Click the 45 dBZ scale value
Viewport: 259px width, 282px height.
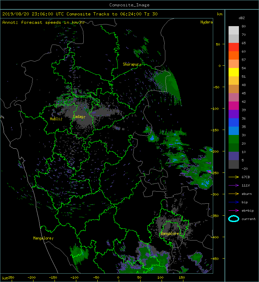tap(244, 93)
